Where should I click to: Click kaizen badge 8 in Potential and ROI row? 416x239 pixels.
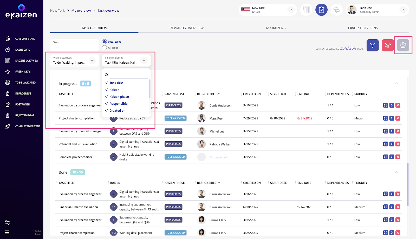tap(113, 144)
